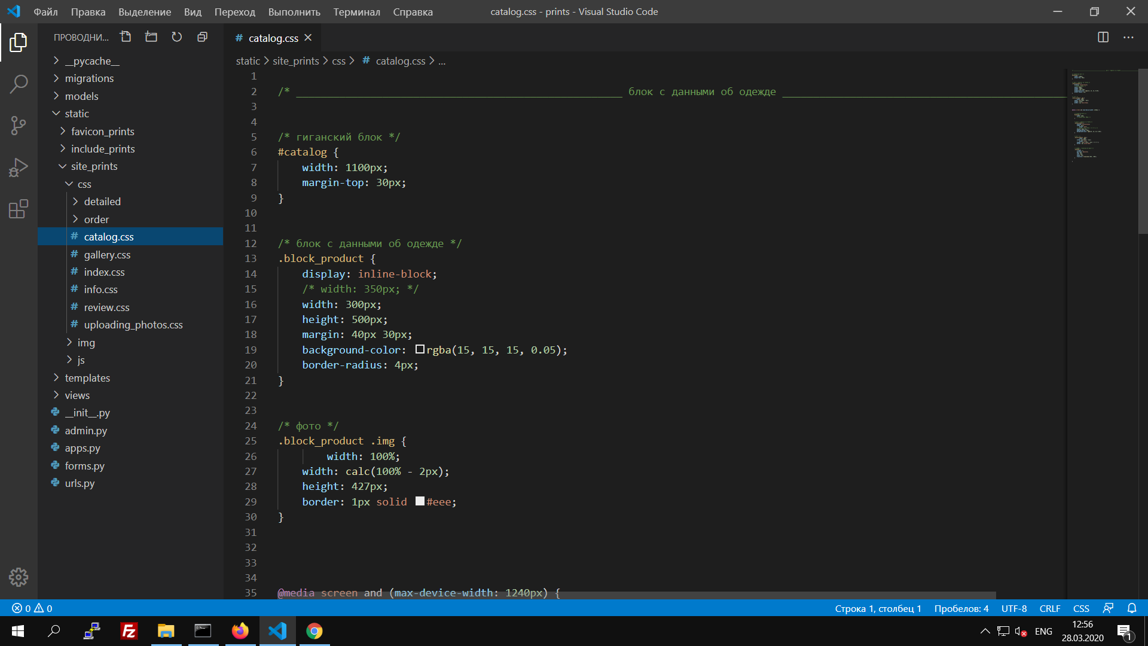Switch to Firefox in the taskbar
Viewport: 1148px width, 646px height.
tap(240, 631)
